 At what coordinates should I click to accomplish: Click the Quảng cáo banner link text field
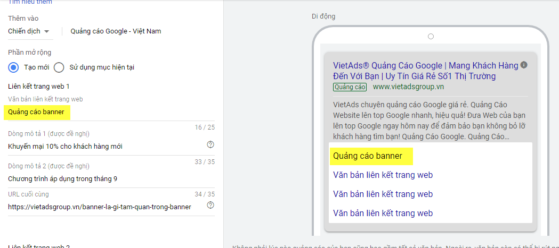pyautogui.click(x=111, y=112)
